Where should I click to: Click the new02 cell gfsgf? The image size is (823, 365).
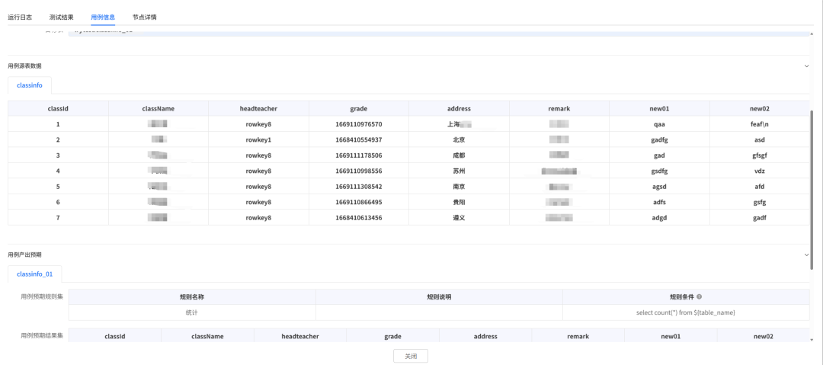pos(760,155)
